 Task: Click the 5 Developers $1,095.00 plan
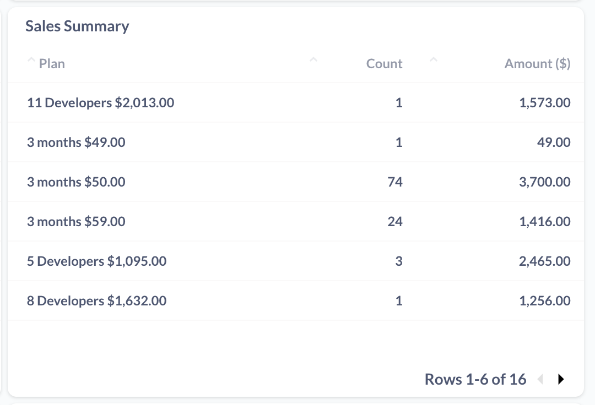(96, 261)
